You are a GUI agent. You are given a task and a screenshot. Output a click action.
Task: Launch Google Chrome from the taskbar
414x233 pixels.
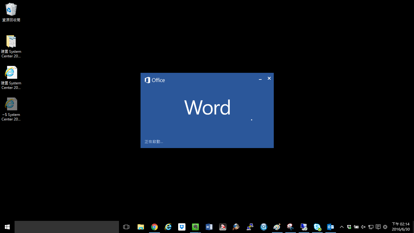coord(154,227)
